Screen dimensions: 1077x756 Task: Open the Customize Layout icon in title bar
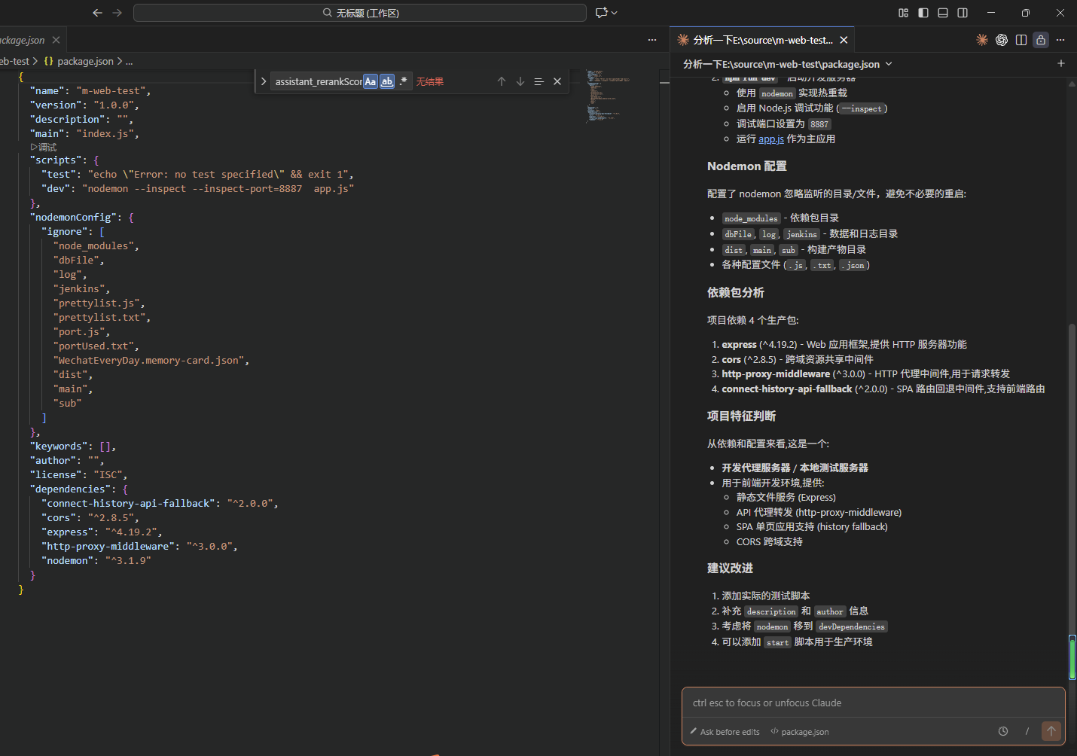click(903, 12)
